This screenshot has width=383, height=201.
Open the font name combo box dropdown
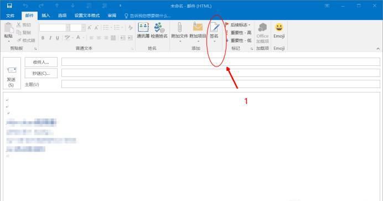[68, 28]
